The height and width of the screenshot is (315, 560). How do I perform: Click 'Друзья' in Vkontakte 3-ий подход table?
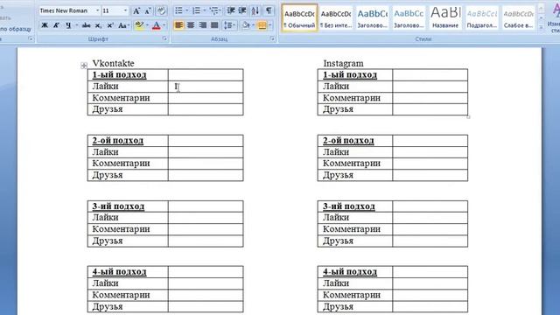point(108,241)
